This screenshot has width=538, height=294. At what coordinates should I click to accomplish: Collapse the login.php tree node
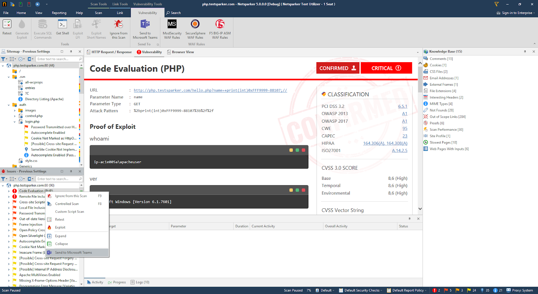coord(15,122)
